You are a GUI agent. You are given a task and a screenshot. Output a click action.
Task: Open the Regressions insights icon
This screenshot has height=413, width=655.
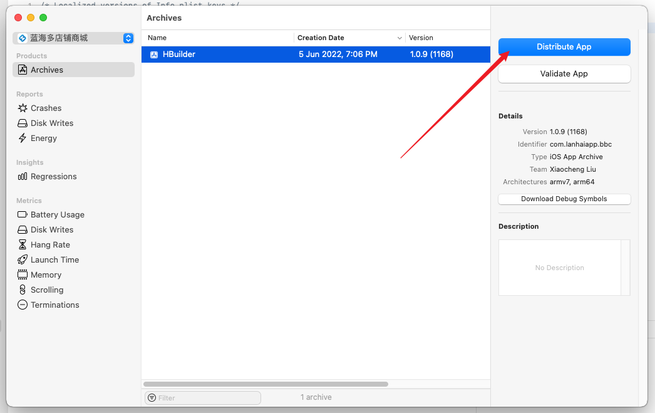(x=23, y=176)
